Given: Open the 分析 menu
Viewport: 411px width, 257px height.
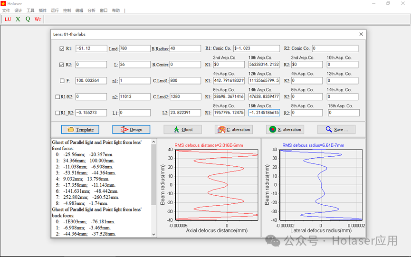Looking at the screenshot, I should pyautogui.click(x=92, y=10).
